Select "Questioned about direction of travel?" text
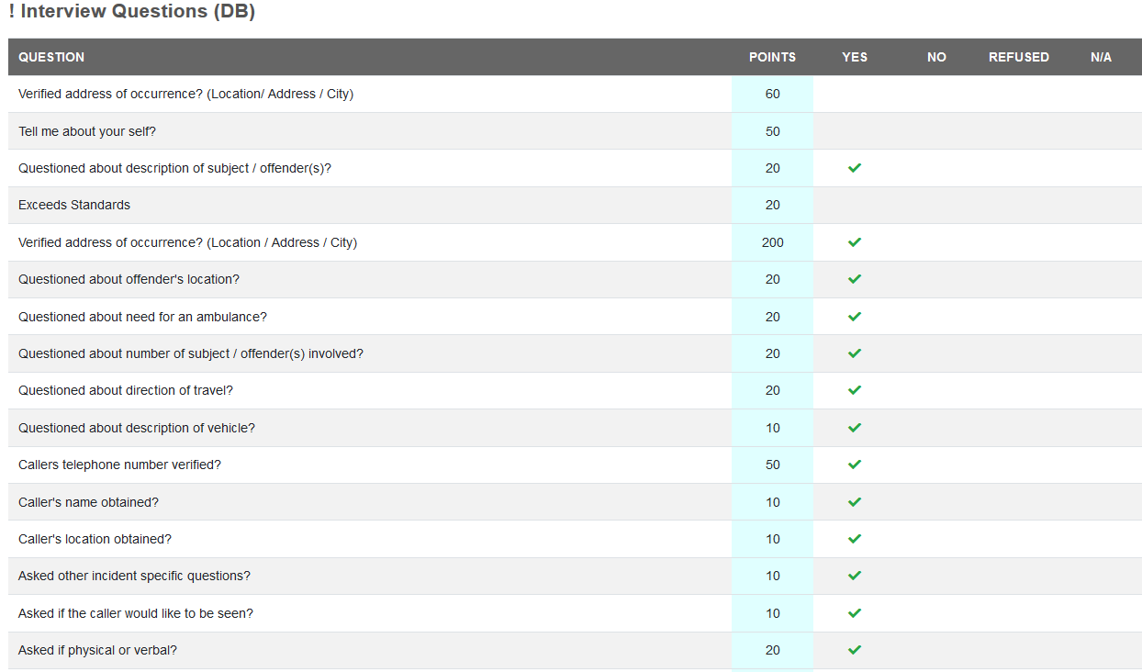 coord(126,390)
